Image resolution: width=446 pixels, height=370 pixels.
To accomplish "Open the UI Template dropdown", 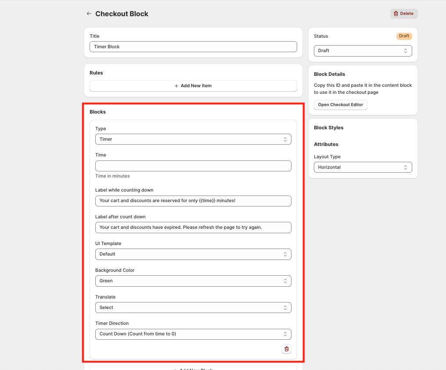I will pyautogui.click(x=193, y=254).
